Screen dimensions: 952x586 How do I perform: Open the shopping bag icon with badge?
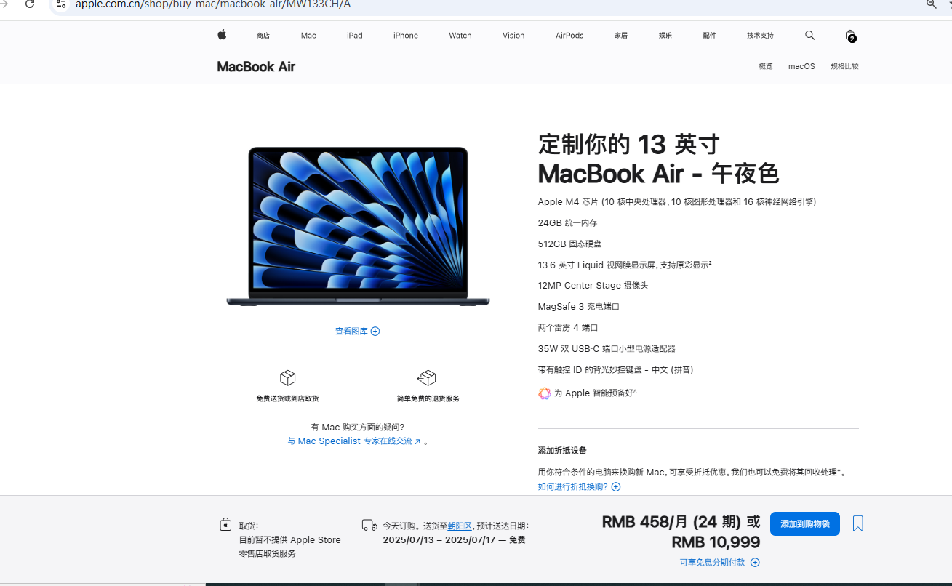[850, 36]
